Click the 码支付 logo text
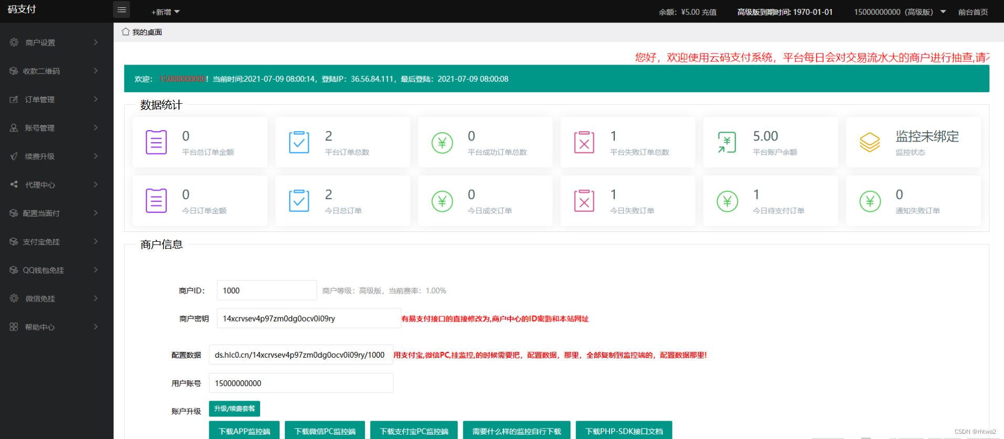Viewport: 1004px width, 439px height. [22, 9]
